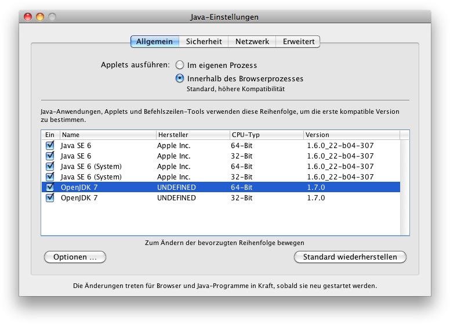Click the vertical scrollbar of the Java list

[x=405, y=188]
